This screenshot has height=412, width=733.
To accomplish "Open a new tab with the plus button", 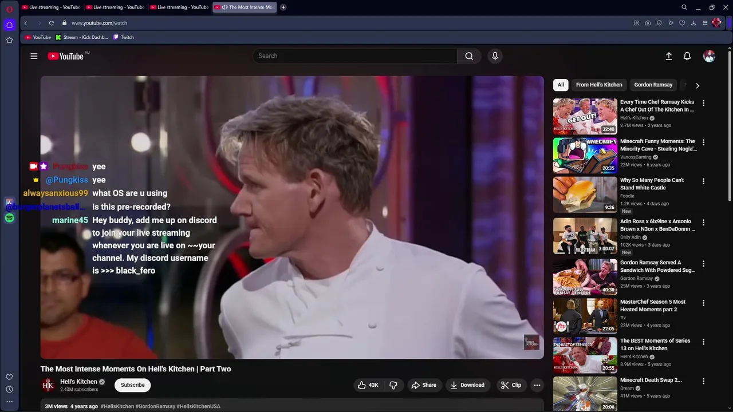I will pos(283,7).
